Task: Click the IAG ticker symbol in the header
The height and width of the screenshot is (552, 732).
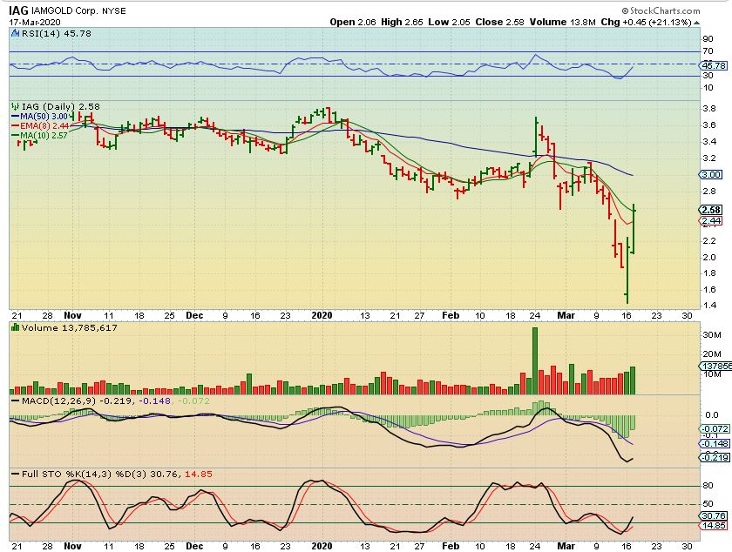Action: pyautogui.click(x=18, y=10)
